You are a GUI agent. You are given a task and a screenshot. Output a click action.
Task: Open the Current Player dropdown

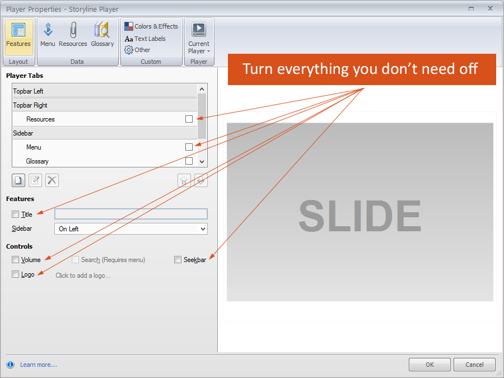(x=199, y=38)
